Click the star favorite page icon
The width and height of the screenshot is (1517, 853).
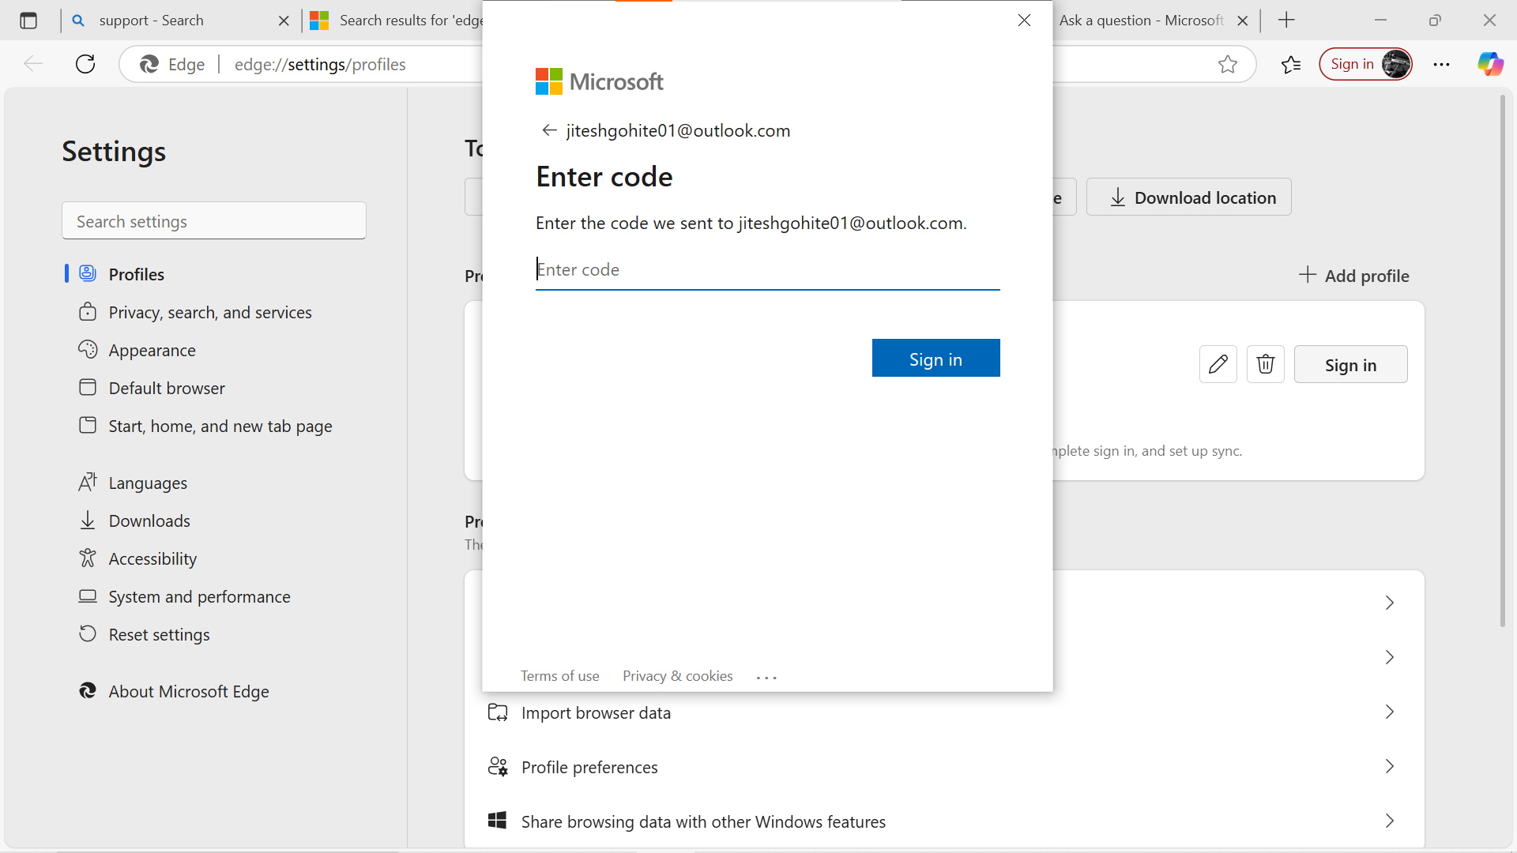pyautogui.click(x=1227, y=64)
